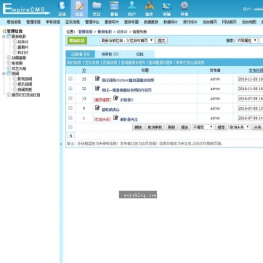The width and height of the screenshot is (263, 263).
Task: Click the 2016-07-08 date field on row 1
Action: 251,118
